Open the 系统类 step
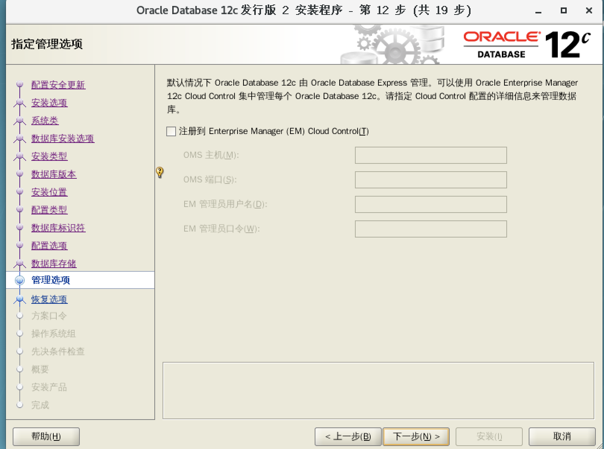 click(x=44, y=121)
